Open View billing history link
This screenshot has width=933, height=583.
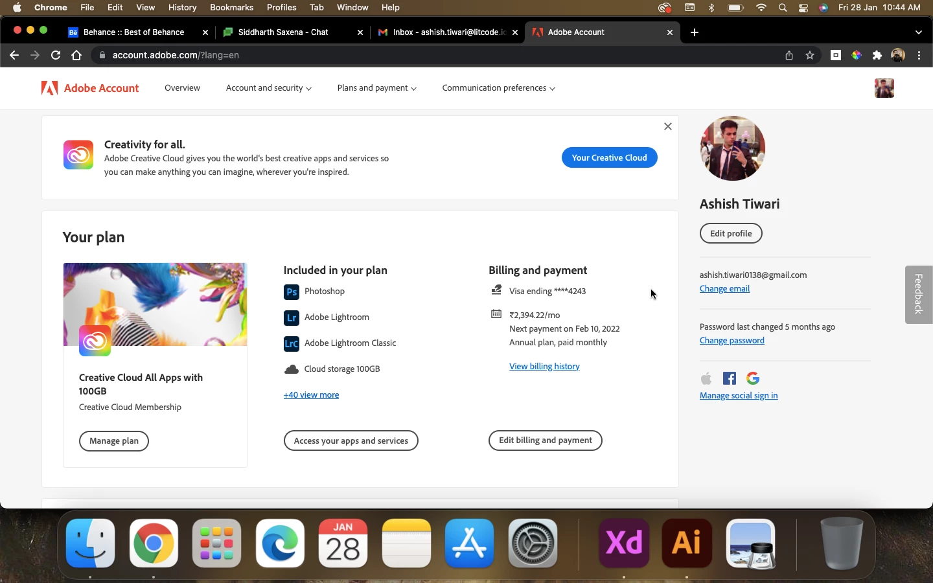(x=544, y=367)
